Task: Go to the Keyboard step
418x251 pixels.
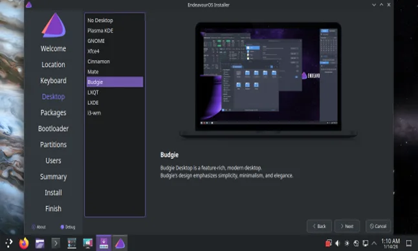Action: (x=53, y=81)
